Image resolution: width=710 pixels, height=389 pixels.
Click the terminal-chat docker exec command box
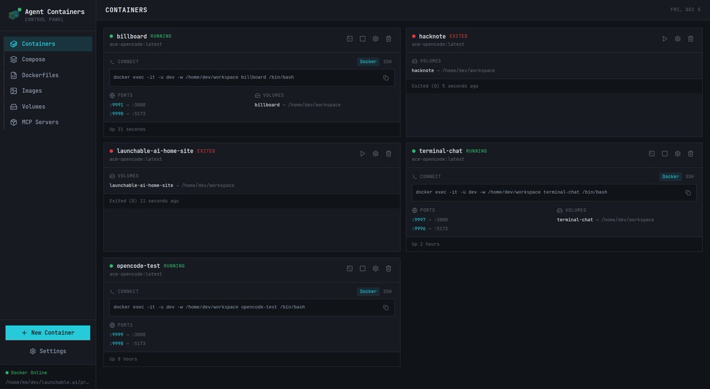pos(554,193)
